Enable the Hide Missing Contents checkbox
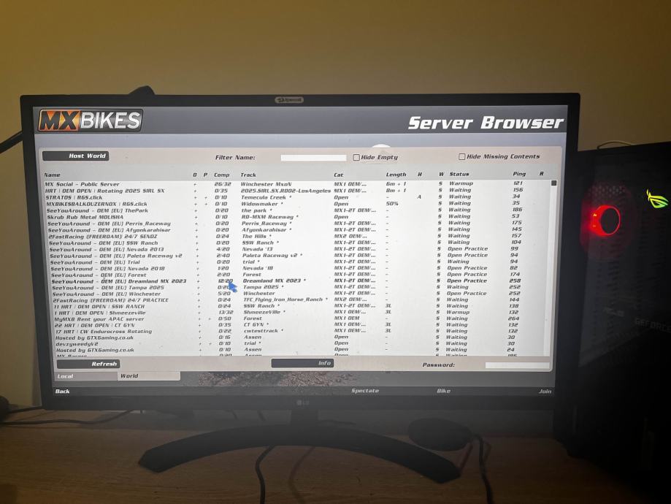The height and width of the screenshot is (504, 671). point(461,157)
